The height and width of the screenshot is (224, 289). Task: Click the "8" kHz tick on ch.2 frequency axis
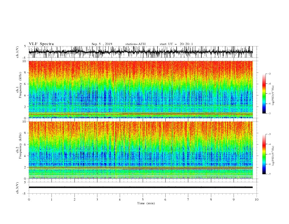click(25, 133)
